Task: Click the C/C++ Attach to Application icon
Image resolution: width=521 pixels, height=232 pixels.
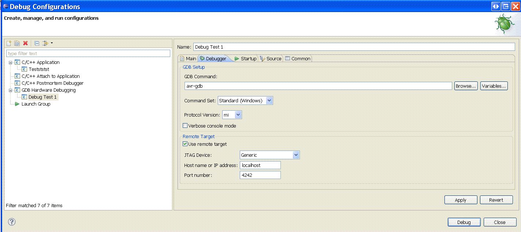Action: click(17, 76)
